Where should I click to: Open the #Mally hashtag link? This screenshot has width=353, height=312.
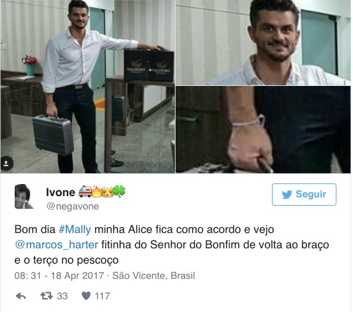coord(75,230)
